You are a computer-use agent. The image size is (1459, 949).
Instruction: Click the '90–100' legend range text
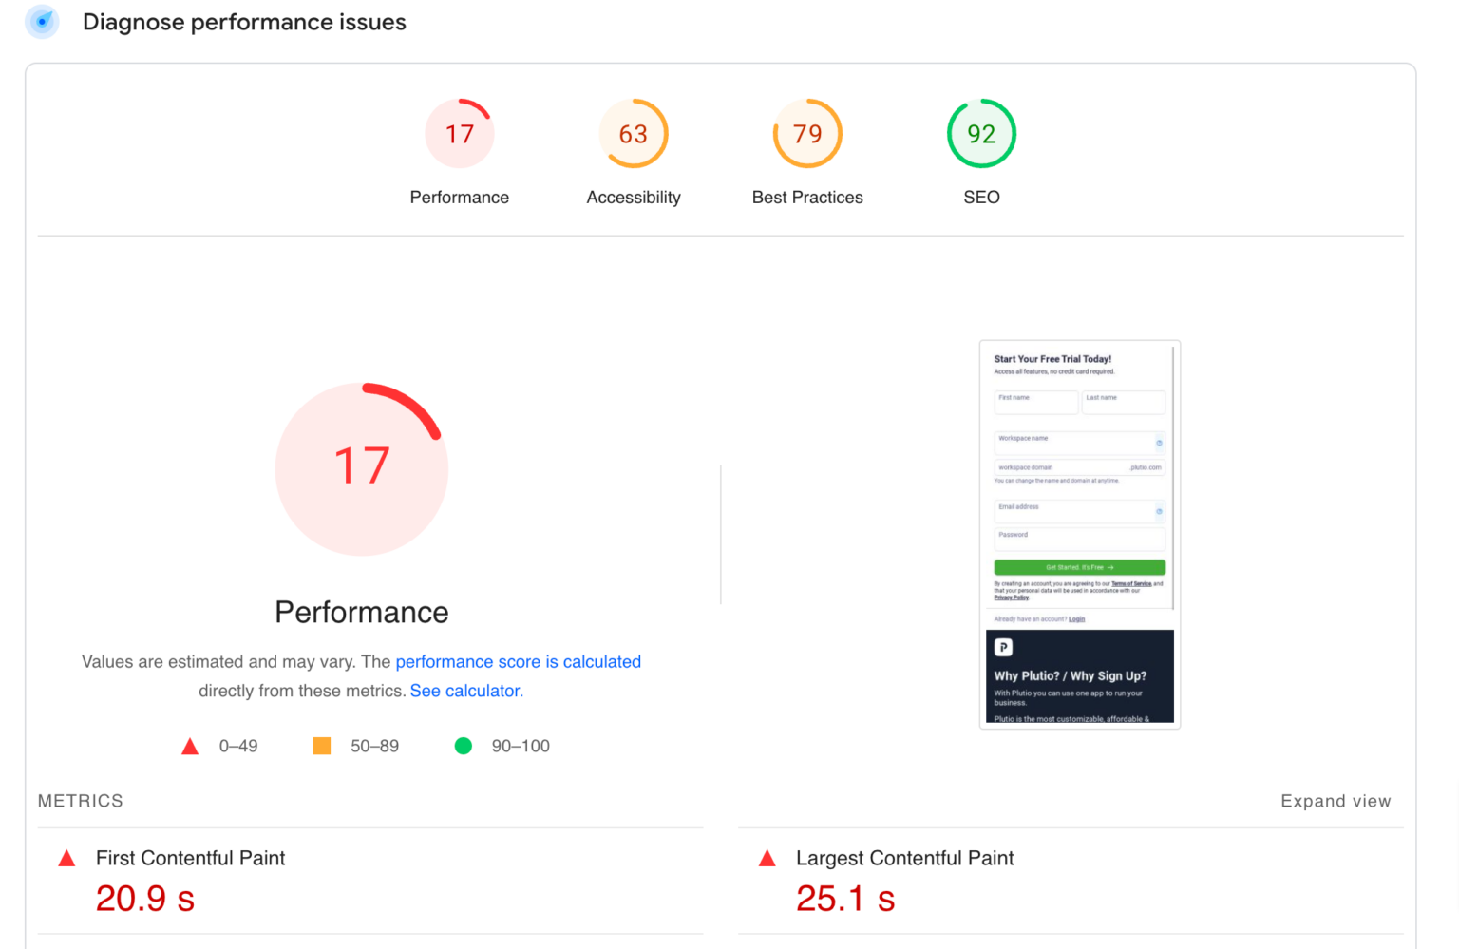[521, 746]
